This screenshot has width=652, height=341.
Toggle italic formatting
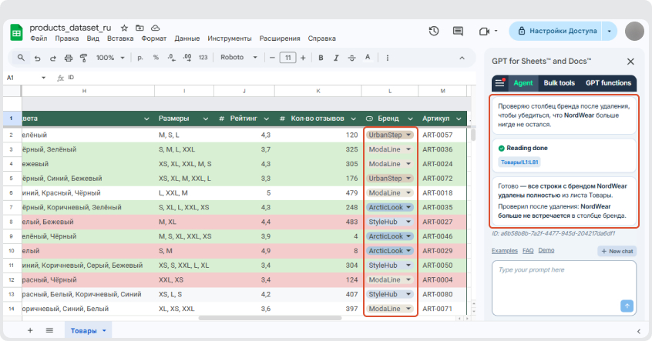(x=335, y=58)
